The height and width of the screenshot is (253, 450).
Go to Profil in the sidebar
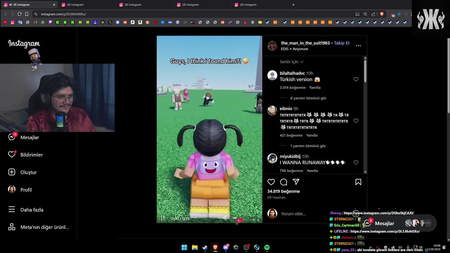pyautogui.click(x=20, y=190)
